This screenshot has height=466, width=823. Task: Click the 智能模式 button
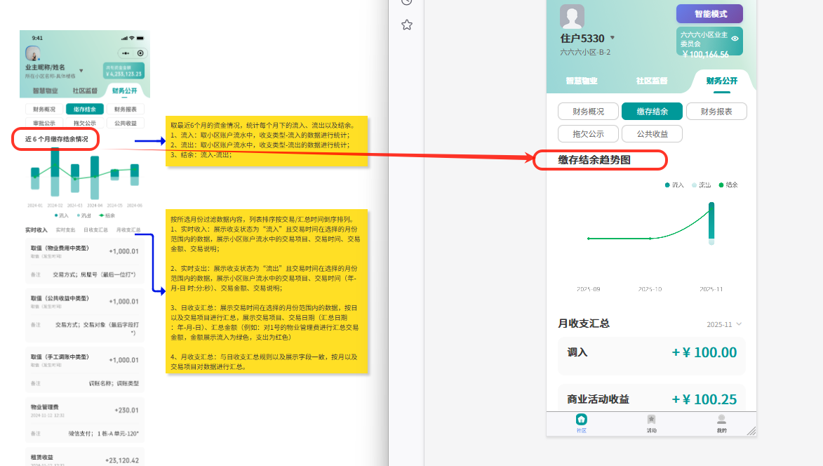click(709, 13)
